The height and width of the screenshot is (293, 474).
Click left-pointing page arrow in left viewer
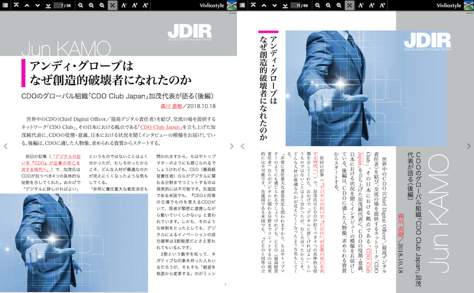coord(5,146)
